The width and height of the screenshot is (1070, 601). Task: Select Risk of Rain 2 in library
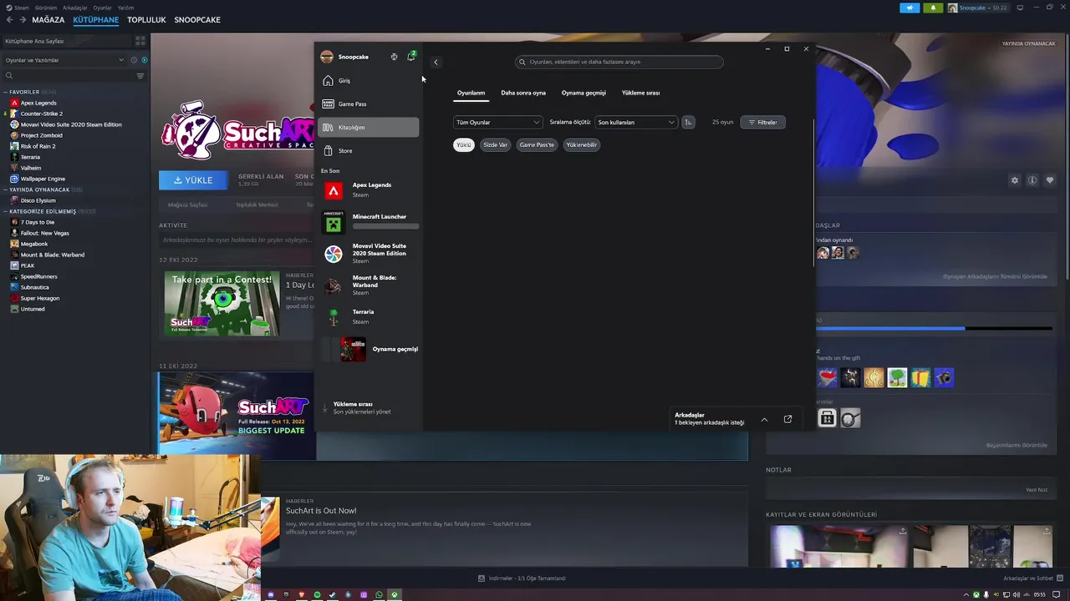click(38, 146)
